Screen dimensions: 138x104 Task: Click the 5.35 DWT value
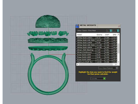(107, 55)
